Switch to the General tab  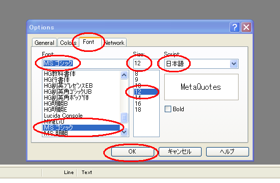(x=44, y=42)
